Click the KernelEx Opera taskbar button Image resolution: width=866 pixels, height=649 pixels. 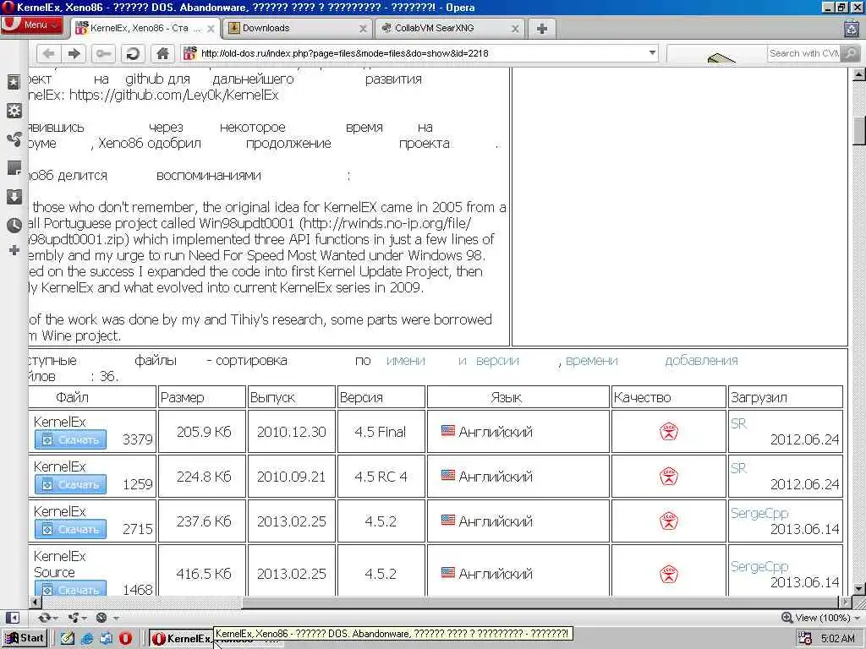coord(181,639)
